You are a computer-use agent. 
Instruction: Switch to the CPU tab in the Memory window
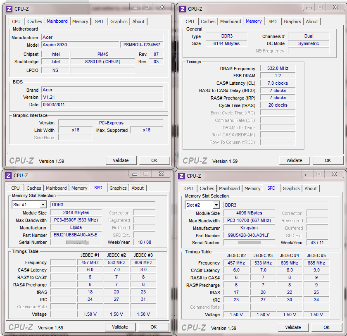pos(190,21)
